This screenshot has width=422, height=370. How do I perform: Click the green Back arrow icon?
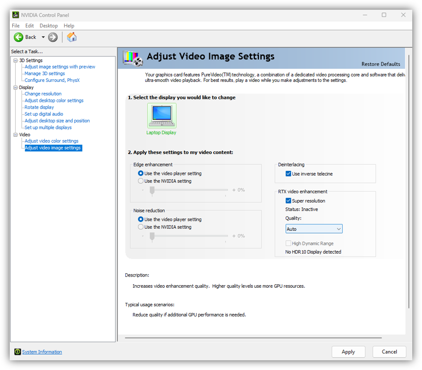pyautogui.click(x=19, y=37)
